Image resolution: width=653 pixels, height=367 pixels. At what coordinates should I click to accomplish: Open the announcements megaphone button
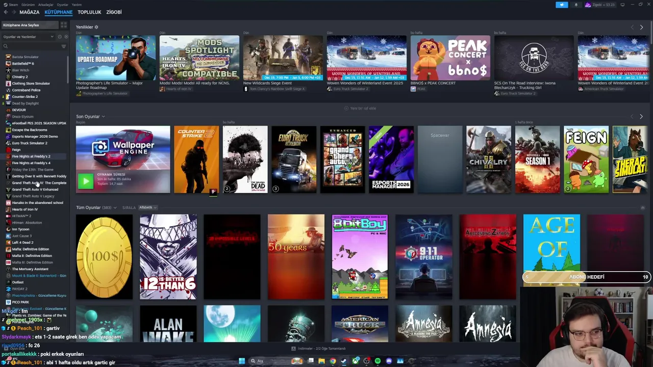point(562,5)
